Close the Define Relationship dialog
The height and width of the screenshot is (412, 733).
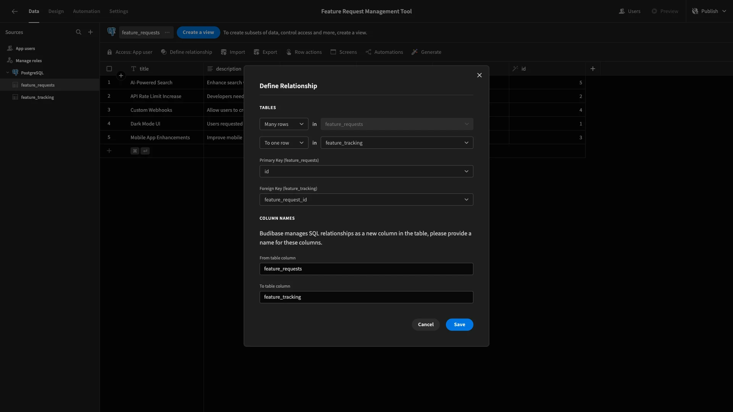click(480, 75)
